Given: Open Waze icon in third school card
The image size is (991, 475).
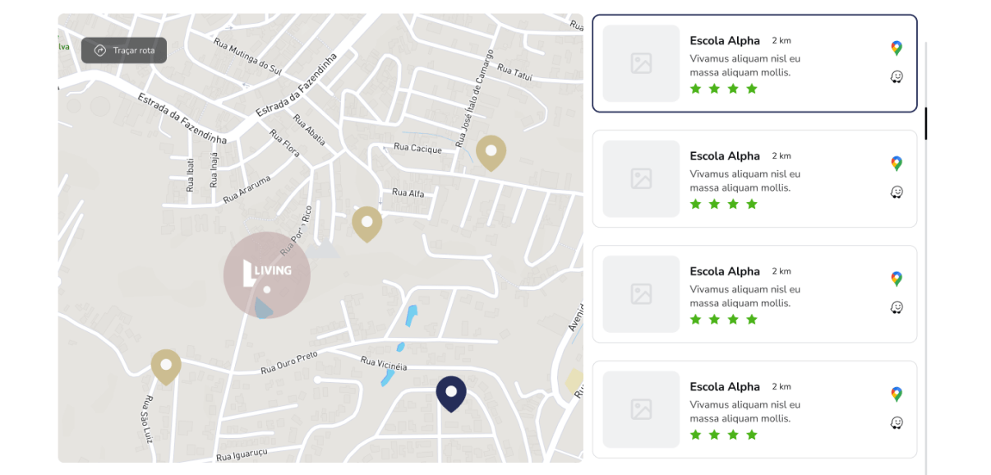Looking at the screenshot, I should (897, 307).
